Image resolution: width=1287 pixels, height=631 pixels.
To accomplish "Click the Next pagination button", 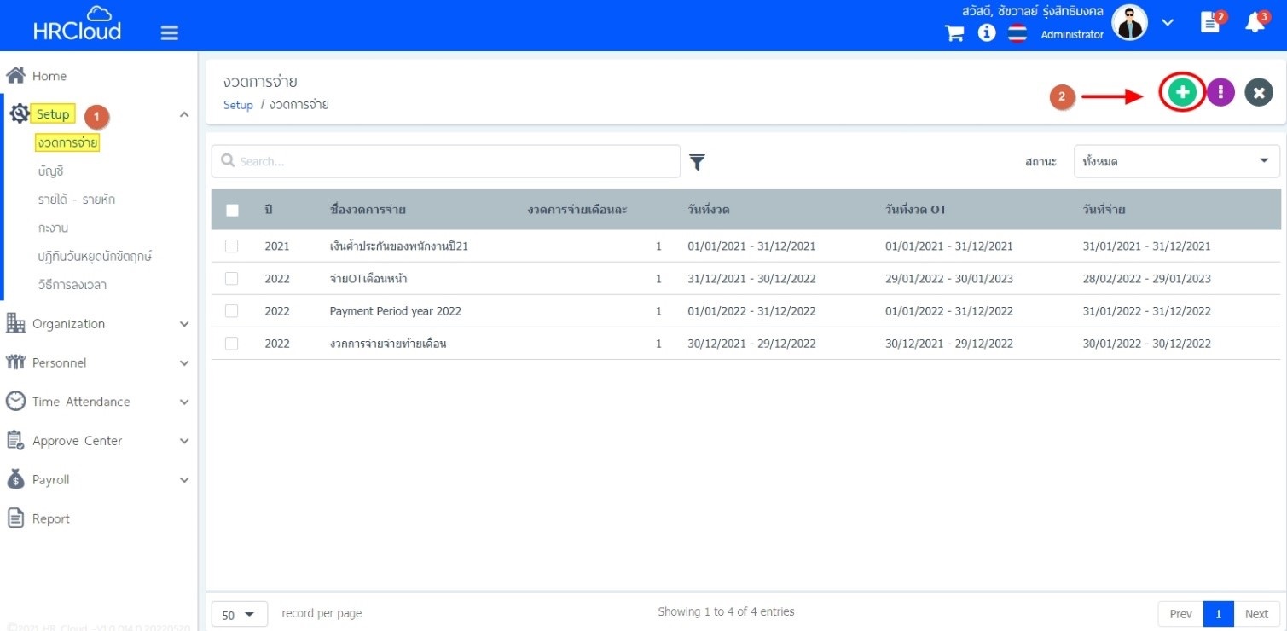I will click(1256, 614).
